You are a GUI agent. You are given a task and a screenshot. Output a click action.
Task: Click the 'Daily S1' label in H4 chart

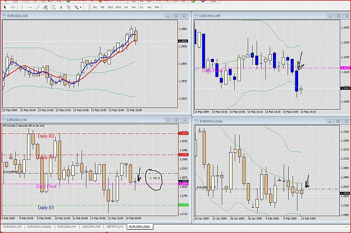click(x=46, y=208)
